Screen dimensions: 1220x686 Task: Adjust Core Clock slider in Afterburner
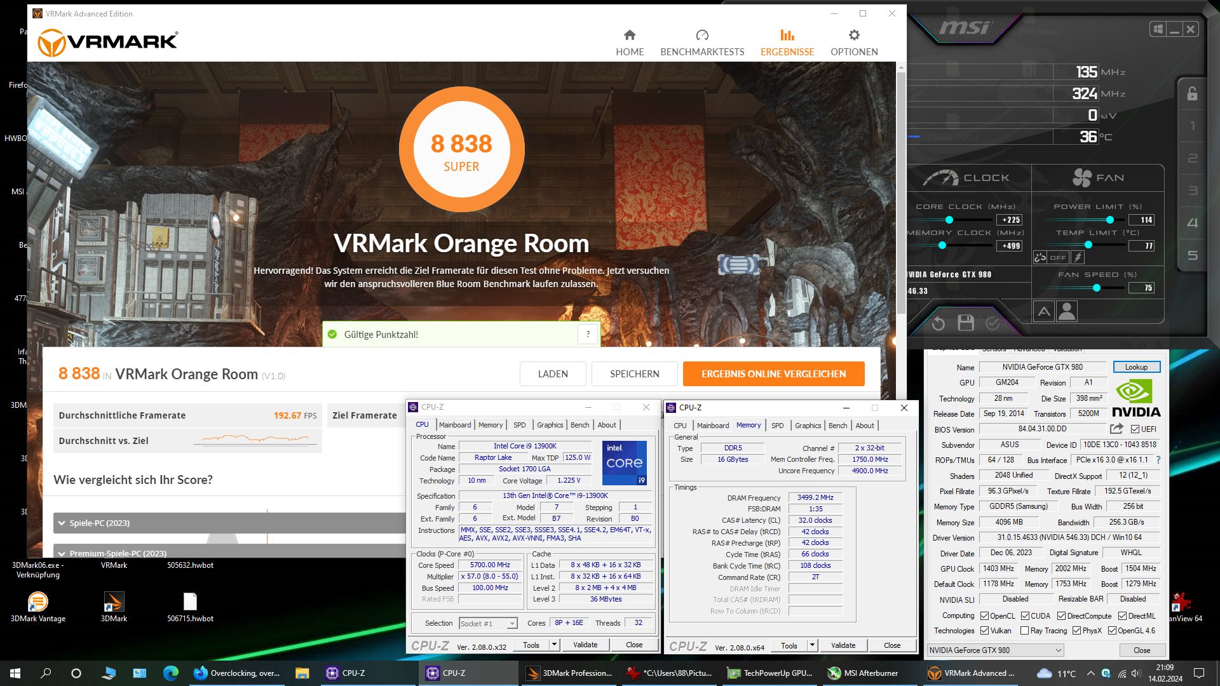[x=949, y=220]
